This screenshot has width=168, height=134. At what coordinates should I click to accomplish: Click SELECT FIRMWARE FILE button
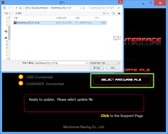coord(122,80)
